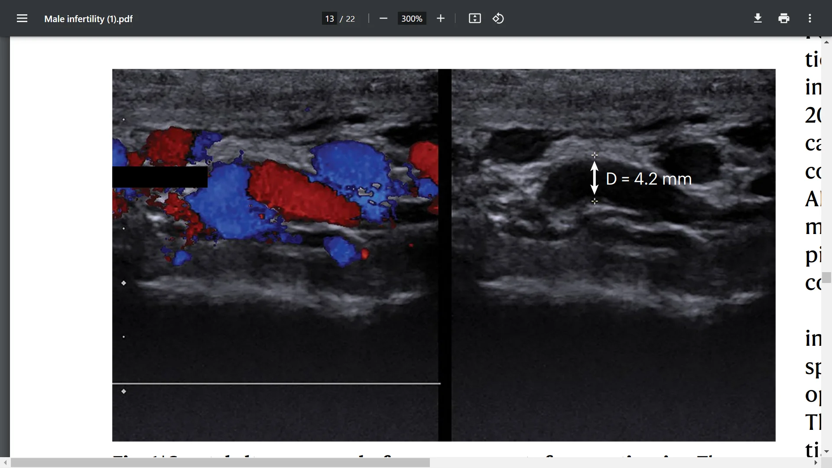The image size is (832, 468).
Task: Click the scroll left arrow
Action: 5,463
